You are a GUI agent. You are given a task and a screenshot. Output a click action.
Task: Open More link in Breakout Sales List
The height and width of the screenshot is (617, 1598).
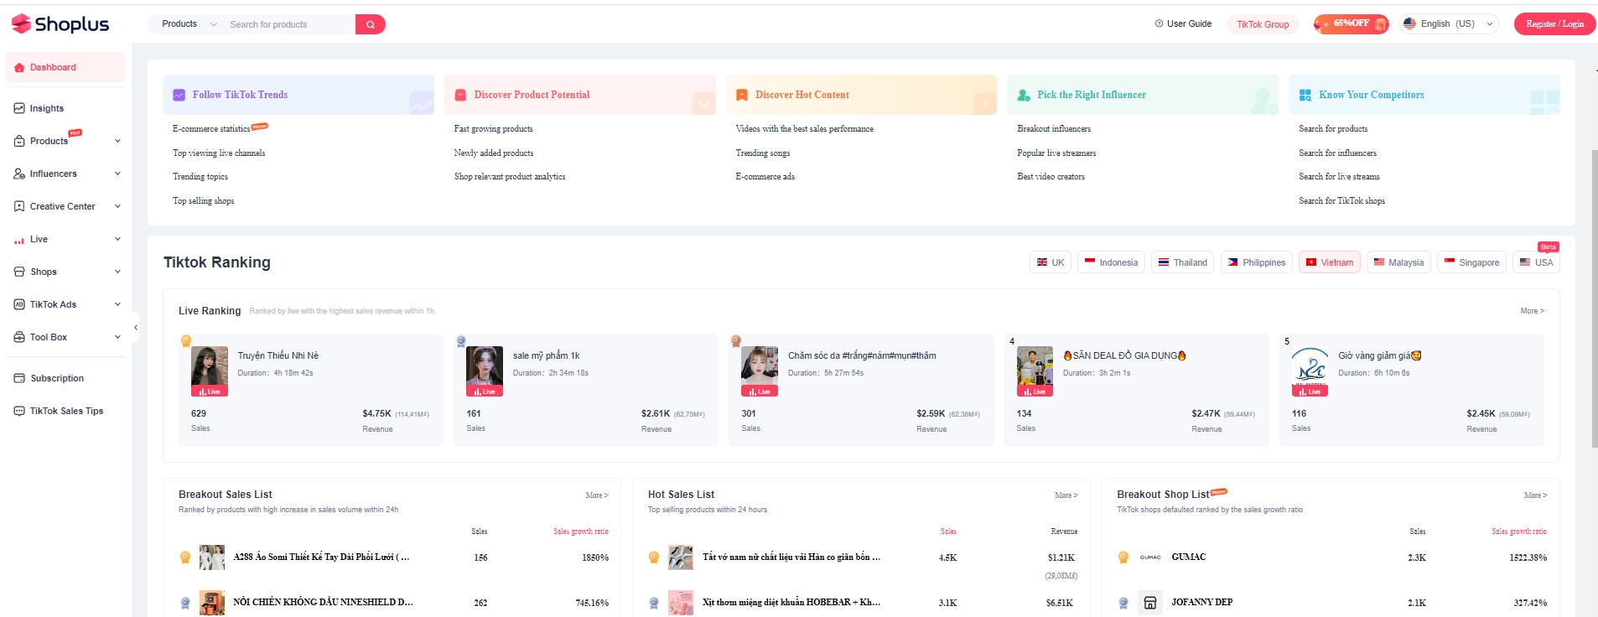597,495
